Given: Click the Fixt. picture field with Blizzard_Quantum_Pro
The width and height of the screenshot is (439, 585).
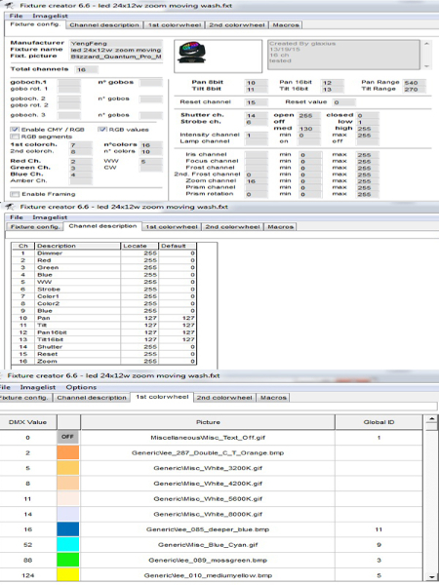Looking at the screenshot, I should [116, 57].
